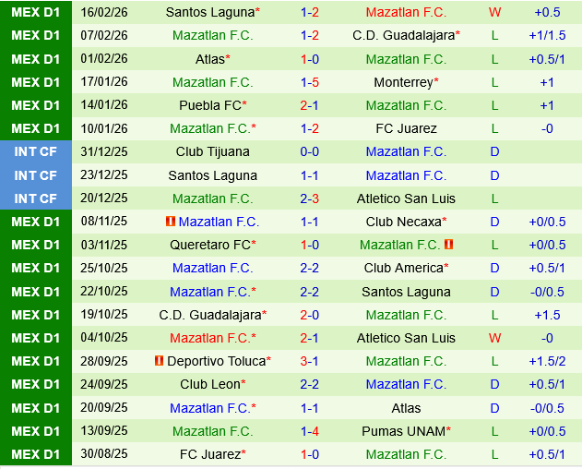Screen dimensions: 582x469
Task: Click the Puebla FC team name
Action: (x=209, y=105)
